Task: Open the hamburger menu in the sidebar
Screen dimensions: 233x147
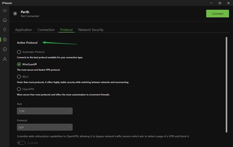Action: point(5,11)
